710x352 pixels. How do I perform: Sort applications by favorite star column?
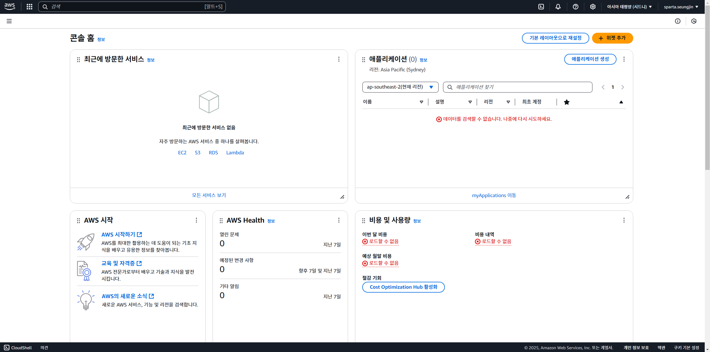tap(566, 102)
